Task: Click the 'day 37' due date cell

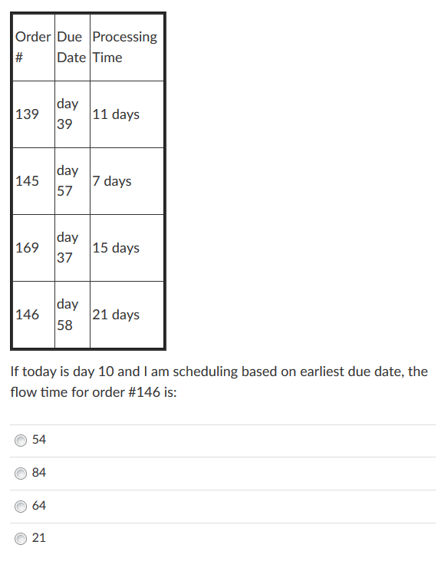Action: coord(72,248)
